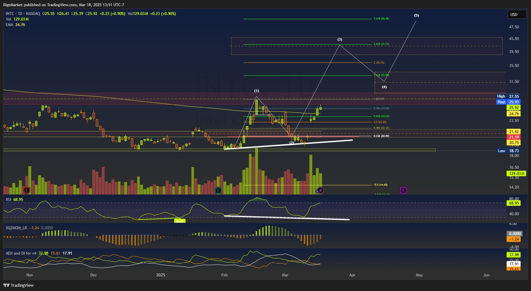Click the Post 25.93 price label

click(508, 102)
